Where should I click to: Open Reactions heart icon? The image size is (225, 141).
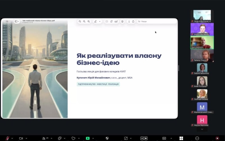pyautogui.click(x=73, y=138)
